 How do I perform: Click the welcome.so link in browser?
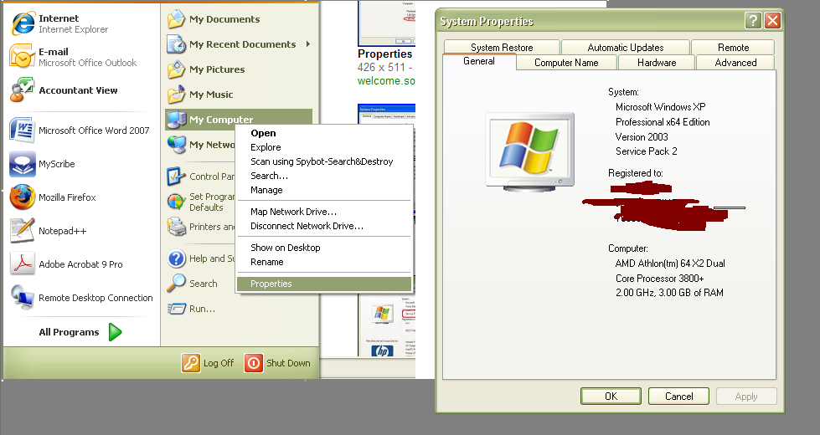tap(386, 81)
